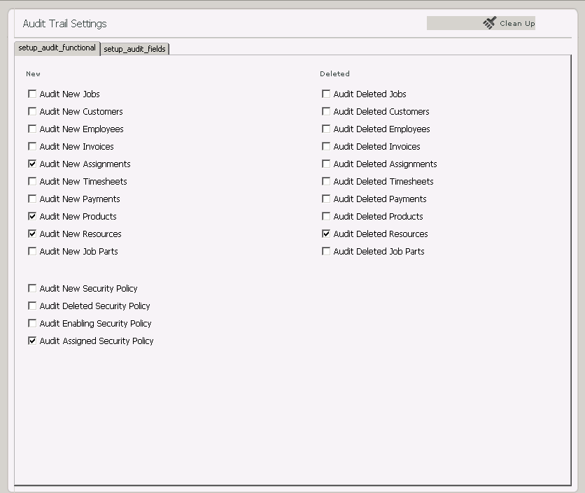The width and height of the screenshot is (585, 493).
Task: Check Audit Enabling Security Policy
Action: point(32,323)
